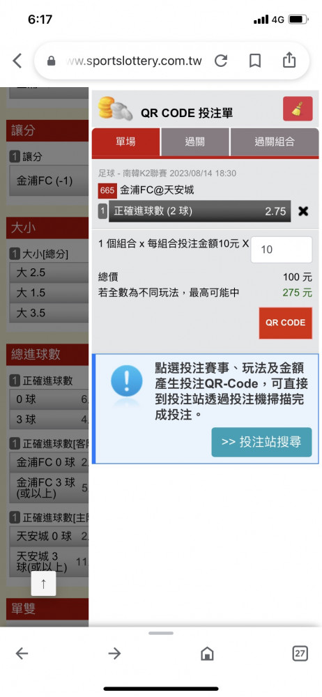
Task: Generate the bet with QR CODE button
Action: pyautogui.click(x=286, y=323)
